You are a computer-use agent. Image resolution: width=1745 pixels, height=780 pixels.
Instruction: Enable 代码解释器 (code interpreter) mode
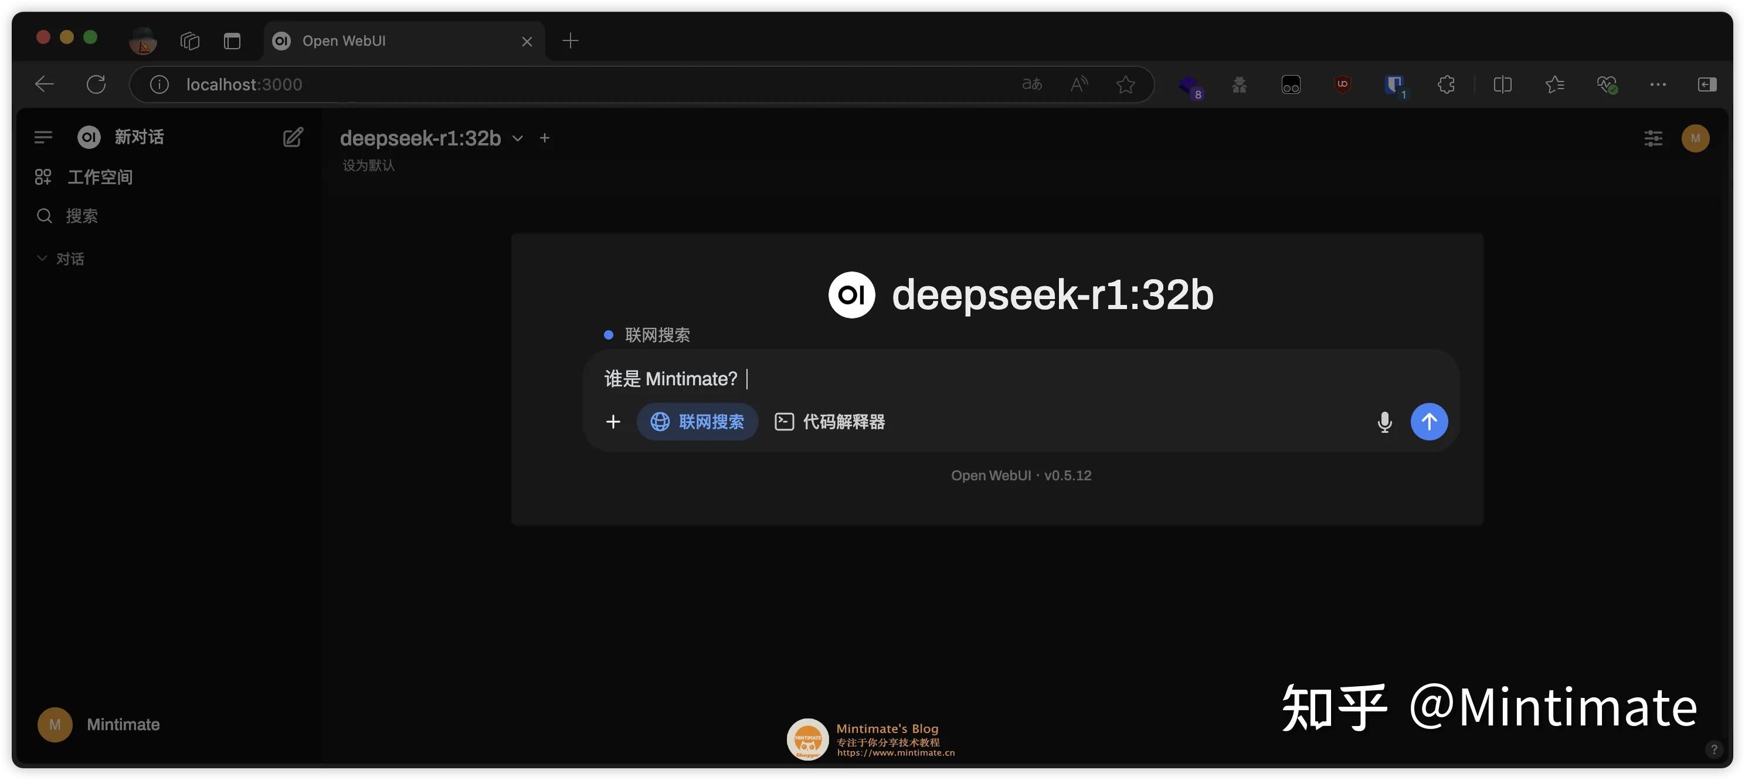829,422
